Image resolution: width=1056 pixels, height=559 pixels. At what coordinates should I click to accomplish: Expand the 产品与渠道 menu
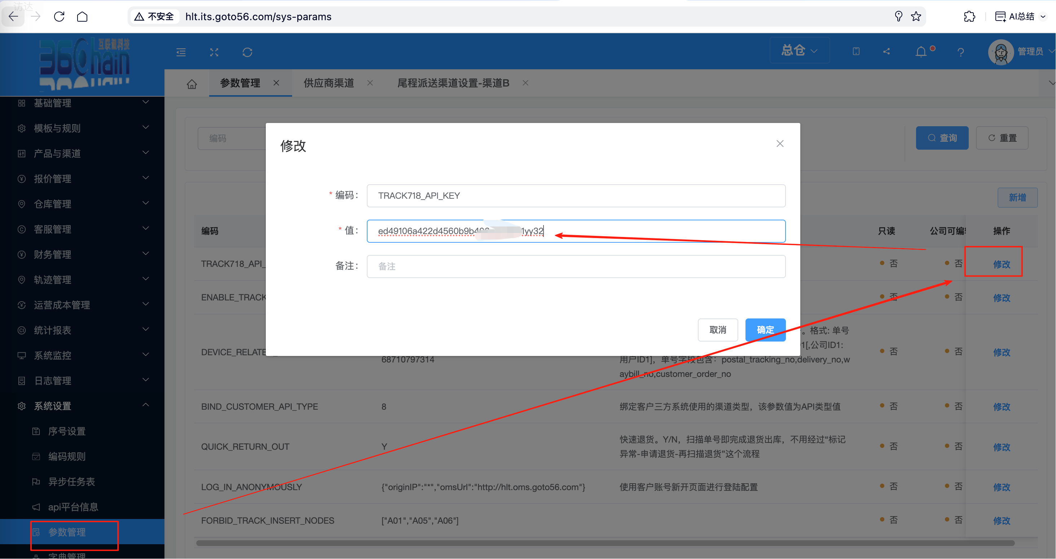tap(82, 153)
